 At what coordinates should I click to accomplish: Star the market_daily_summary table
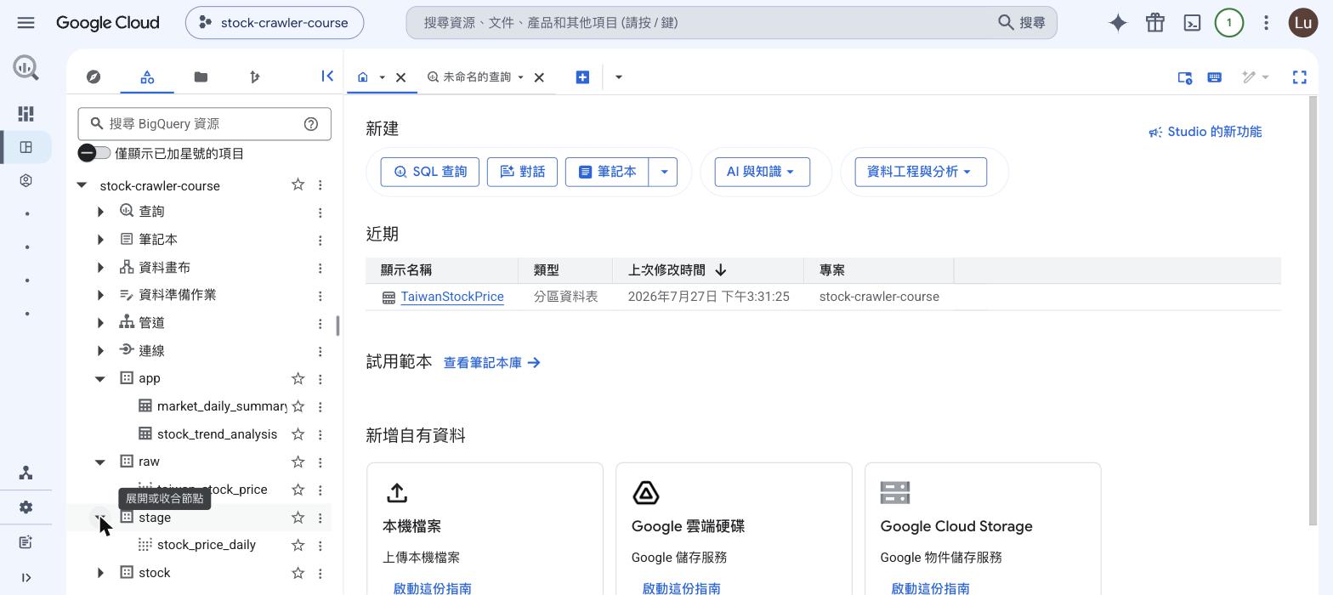click(298, 406)
